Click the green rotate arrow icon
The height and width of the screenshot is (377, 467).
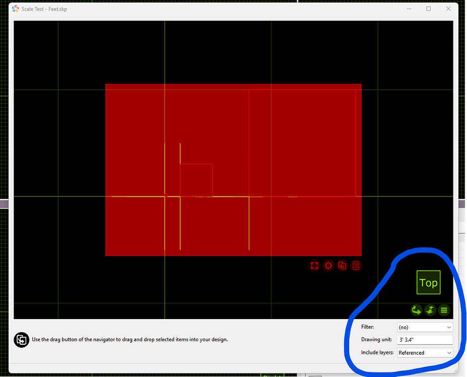[x=416, y=310]
